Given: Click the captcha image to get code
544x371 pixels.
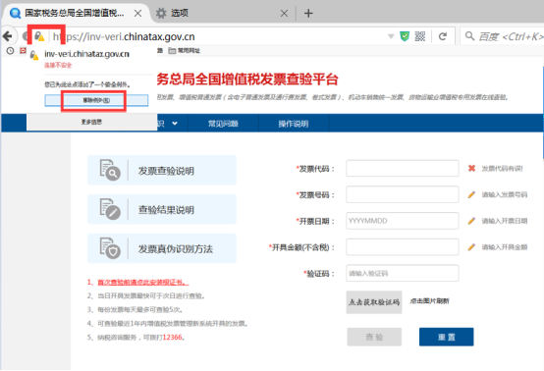Looking at the screenshot, I should click(374, 302).
